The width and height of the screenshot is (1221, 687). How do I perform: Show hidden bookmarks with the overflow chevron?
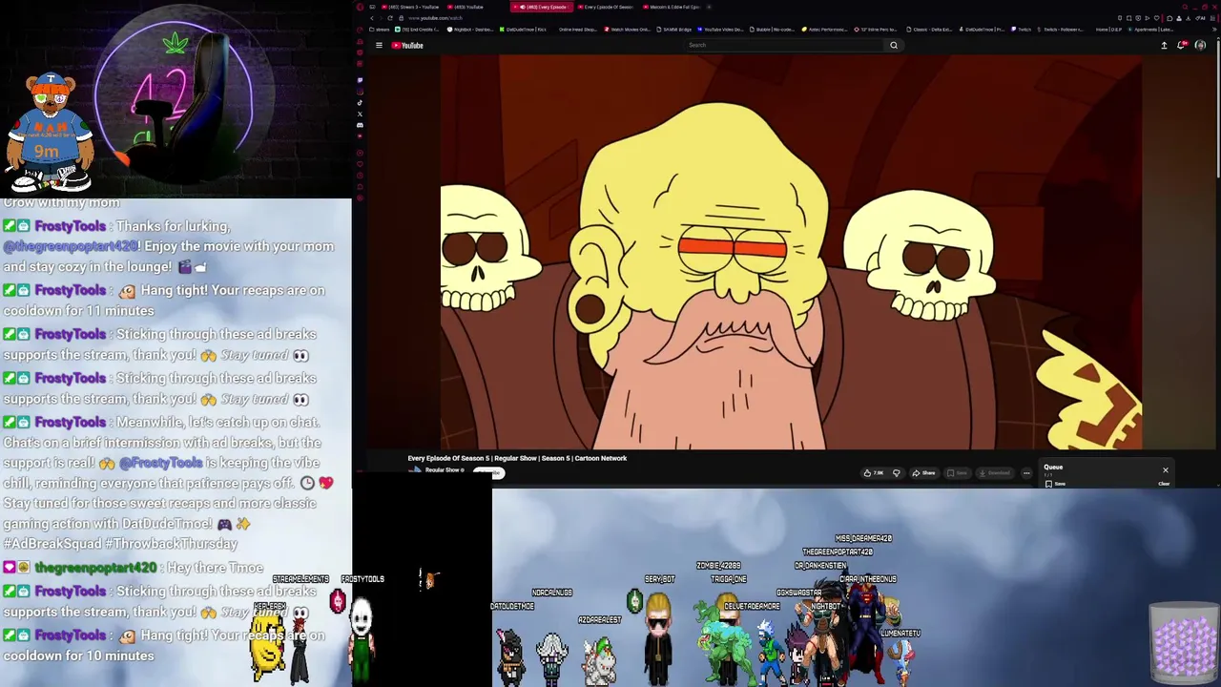coord(1214,30)
